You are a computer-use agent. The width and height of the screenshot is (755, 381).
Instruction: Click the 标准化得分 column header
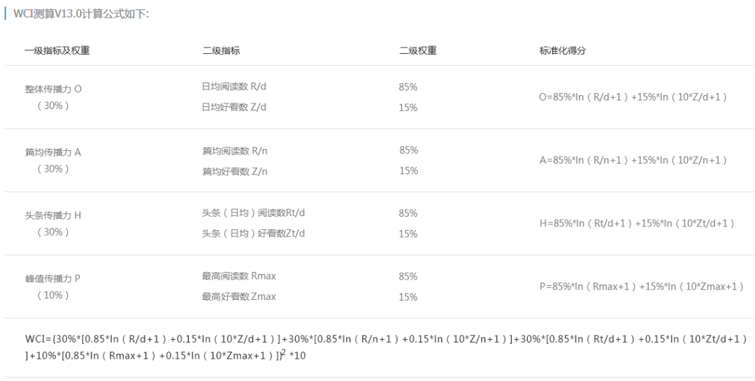point(563,50)
